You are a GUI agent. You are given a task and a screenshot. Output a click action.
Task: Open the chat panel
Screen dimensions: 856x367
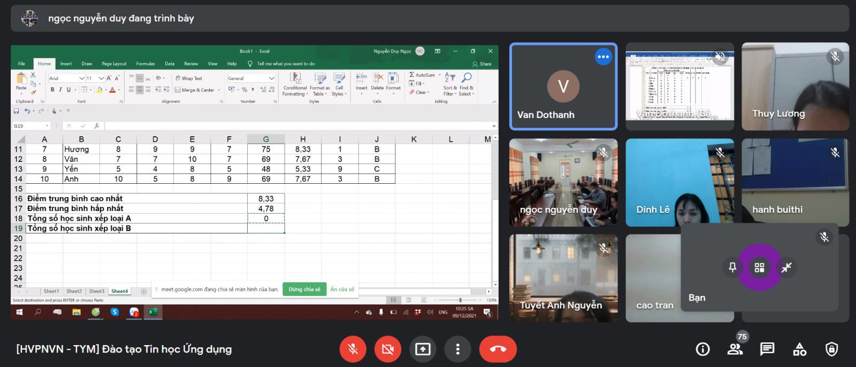(x=767, y=349)
